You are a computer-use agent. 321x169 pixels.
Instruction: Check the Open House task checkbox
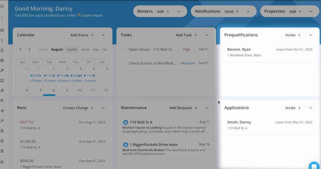click(125, 49)
